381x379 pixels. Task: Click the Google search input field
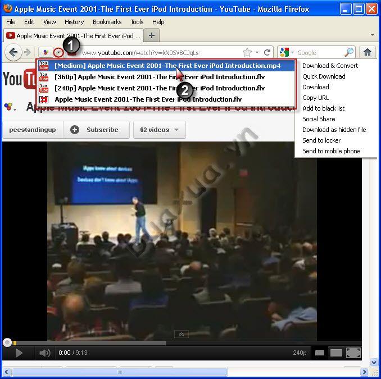click(x=320, y=52)
